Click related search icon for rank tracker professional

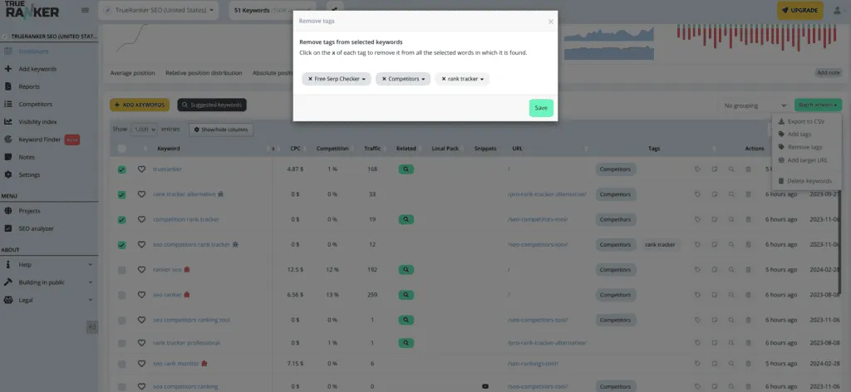406,343
